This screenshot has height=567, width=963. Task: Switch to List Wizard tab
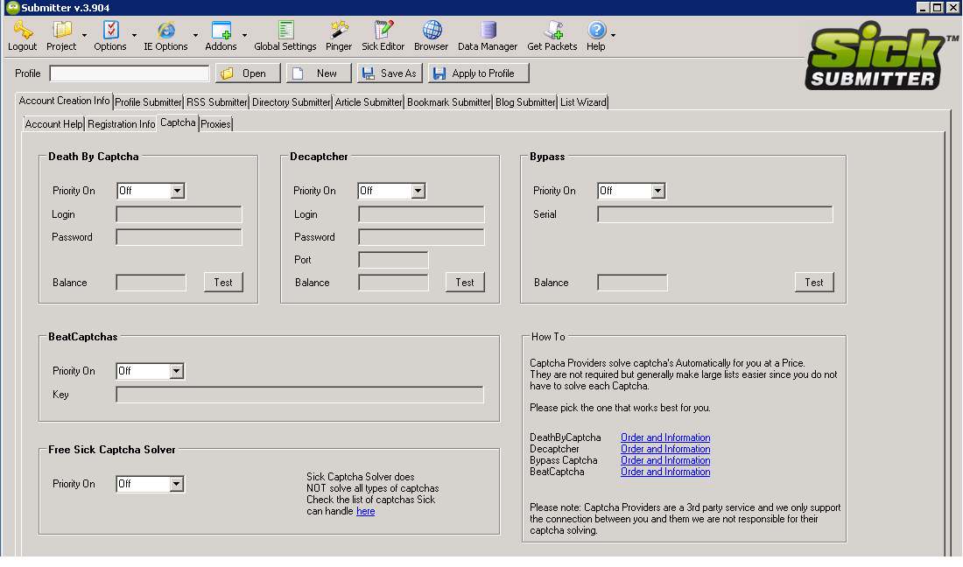(x=583, y=101)
